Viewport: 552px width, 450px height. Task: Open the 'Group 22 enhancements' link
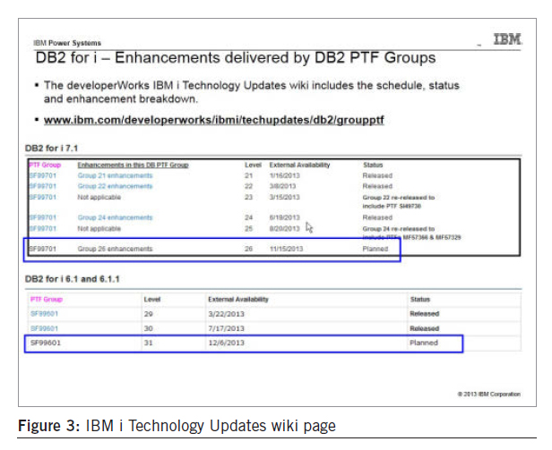[x=115, y=186]
